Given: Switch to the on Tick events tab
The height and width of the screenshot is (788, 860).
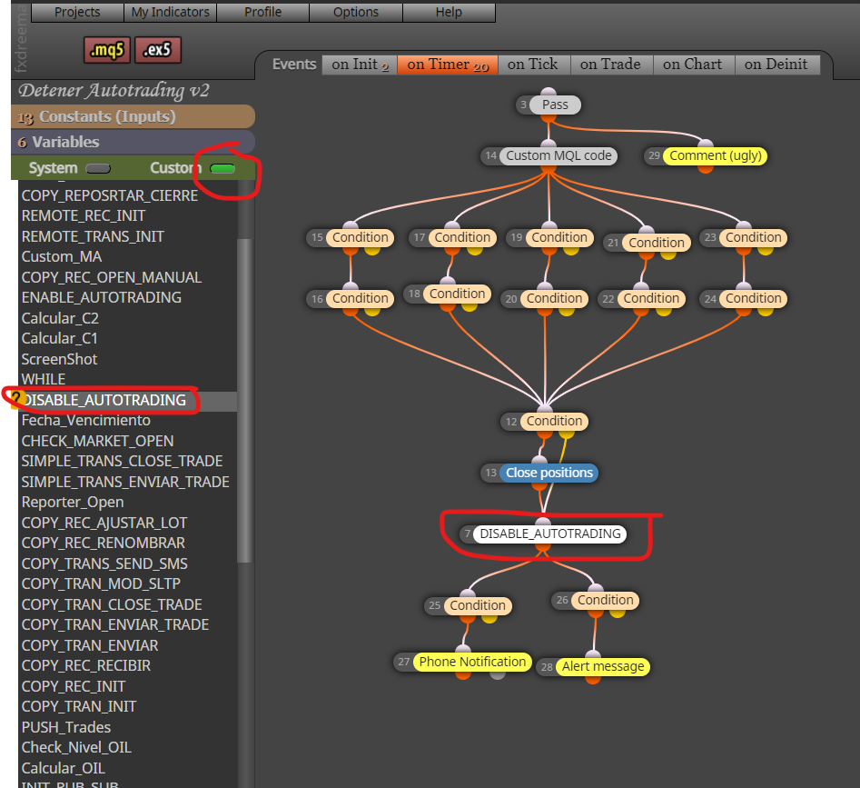Looking at the screenshot, I should (x=534, y=65).
